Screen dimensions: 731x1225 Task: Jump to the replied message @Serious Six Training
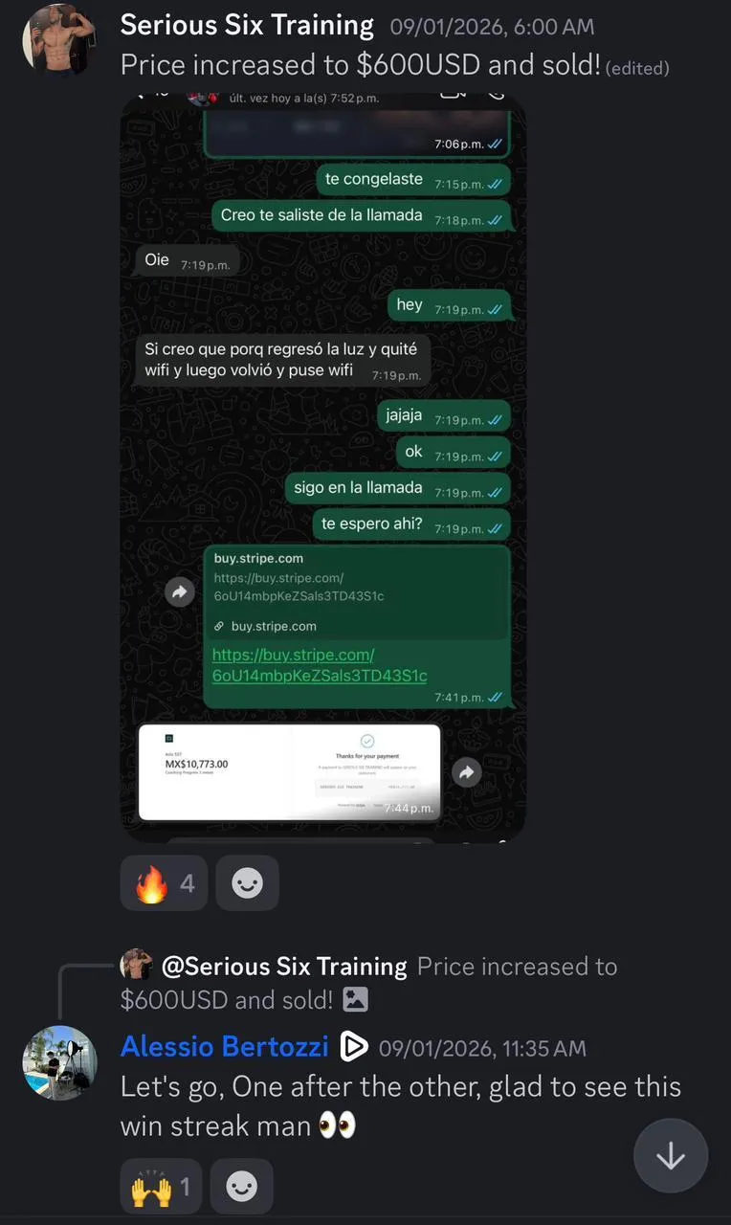coord(284,967)
